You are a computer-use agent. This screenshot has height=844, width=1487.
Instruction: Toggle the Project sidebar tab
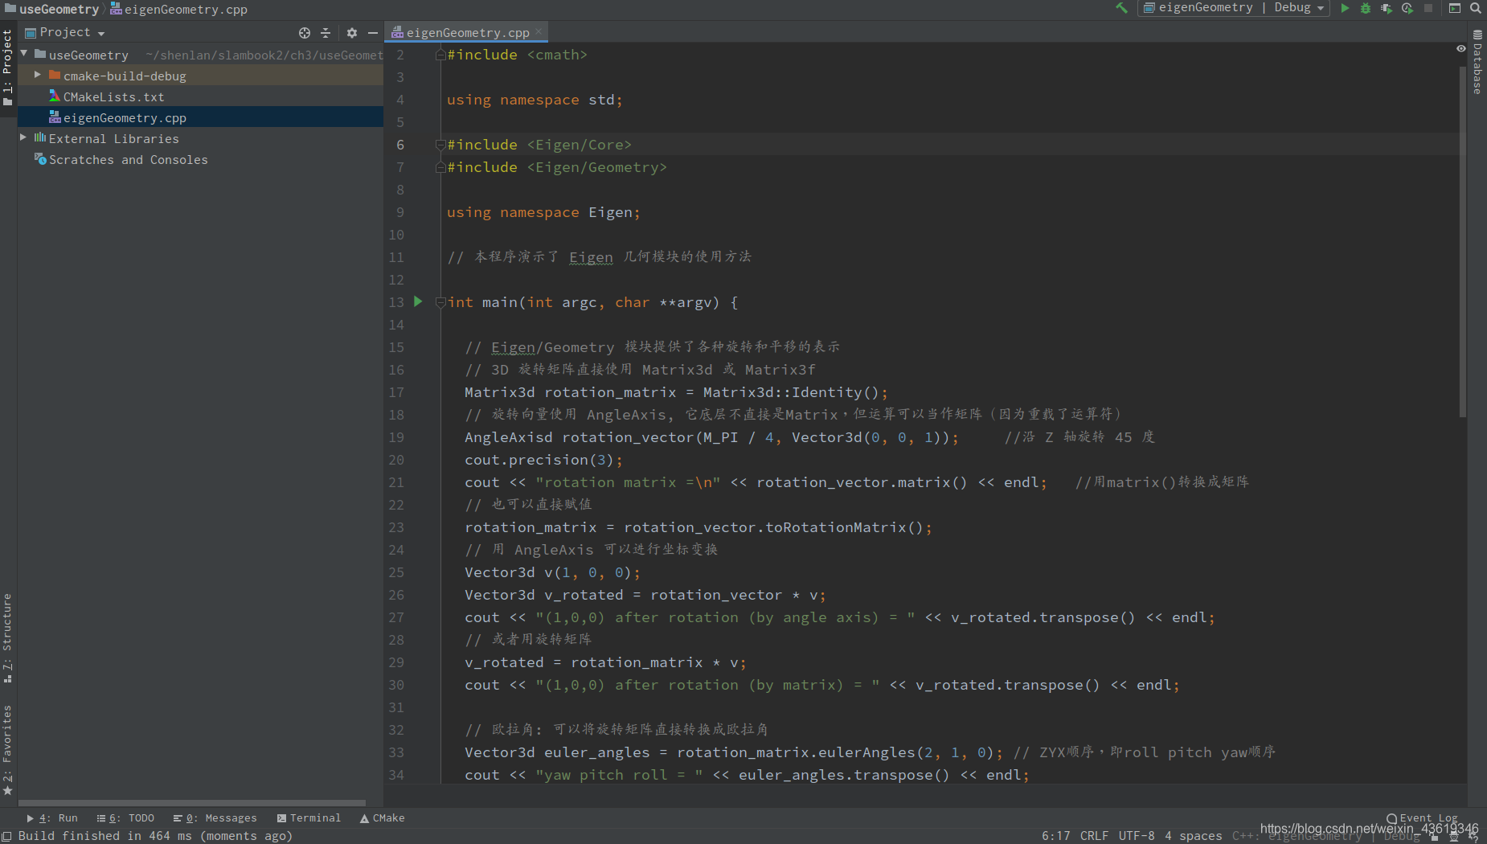pyautogui.click(x=8, y=68)
